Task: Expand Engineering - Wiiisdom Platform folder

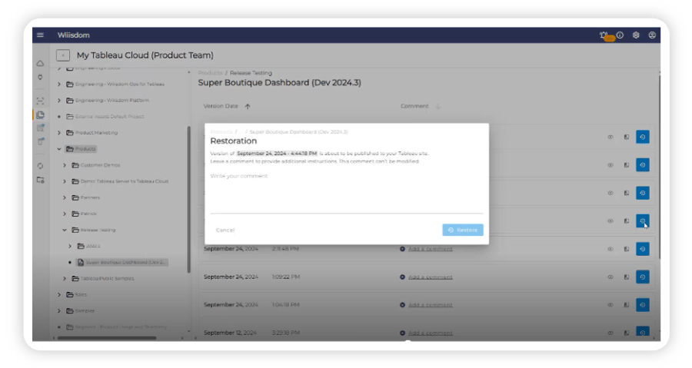Action: pyautogui.click(x=59, y=101)
